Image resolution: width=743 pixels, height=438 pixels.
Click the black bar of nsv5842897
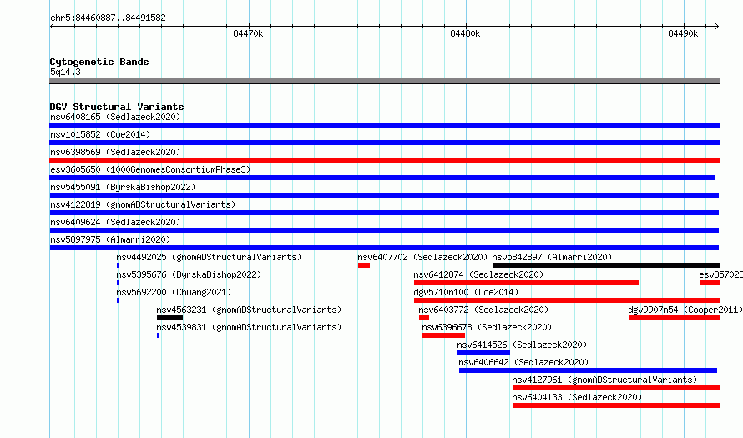pos(606,265)
